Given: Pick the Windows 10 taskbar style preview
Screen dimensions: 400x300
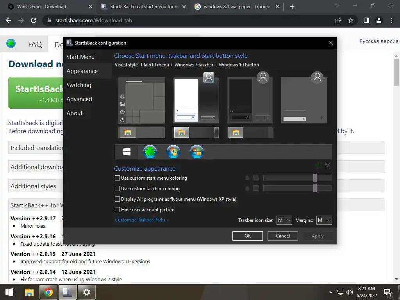Looking at the screenshot, I should (x=142, y=132).
